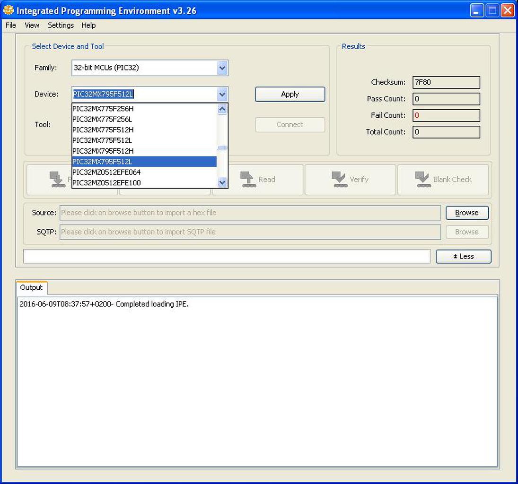The width and height of the screenshot is (518, 484).
Task: Select PIC32MZ0512EFE064 from the device list
Action: coord(144,172)
